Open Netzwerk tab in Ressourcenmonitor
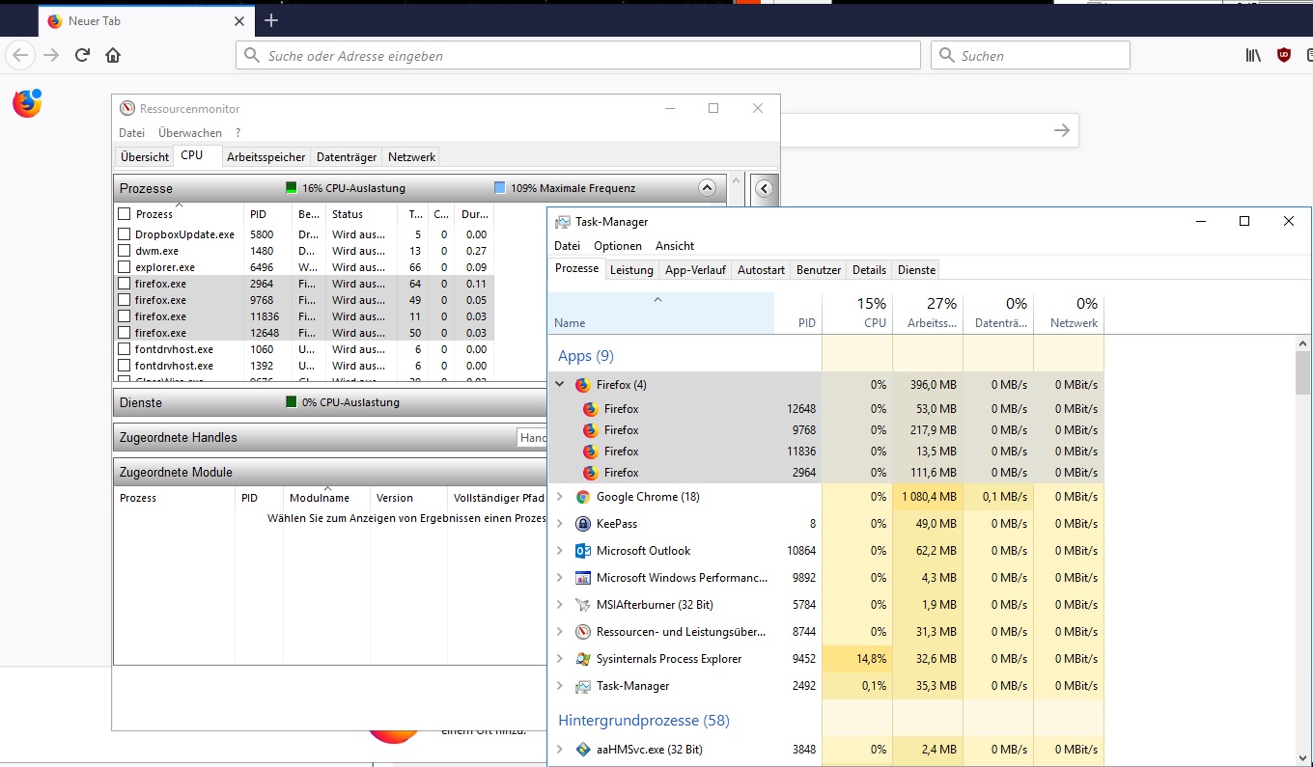Viewport: 1313px width, 767px height. [x=411, y=156]
